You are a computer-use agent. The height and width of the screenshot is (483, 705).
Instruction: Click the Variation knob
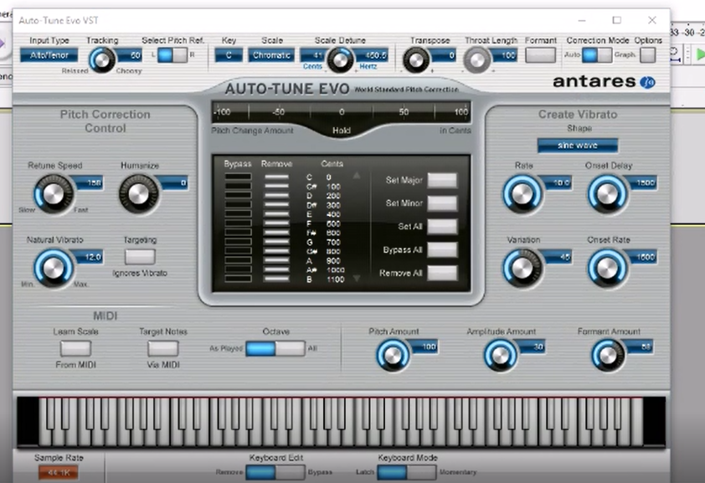tap(522, 268)
